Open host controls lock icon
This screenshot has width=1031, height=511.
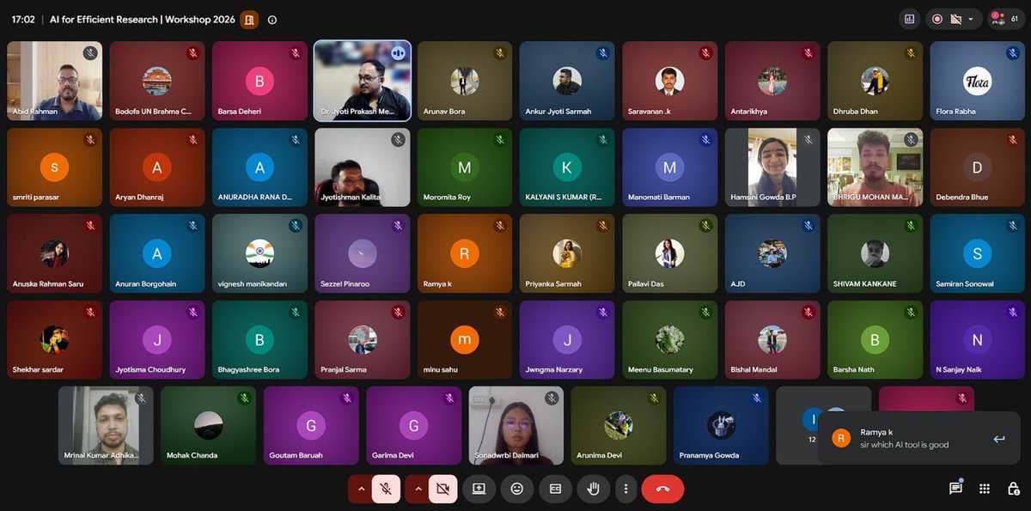click(1012, 489)
